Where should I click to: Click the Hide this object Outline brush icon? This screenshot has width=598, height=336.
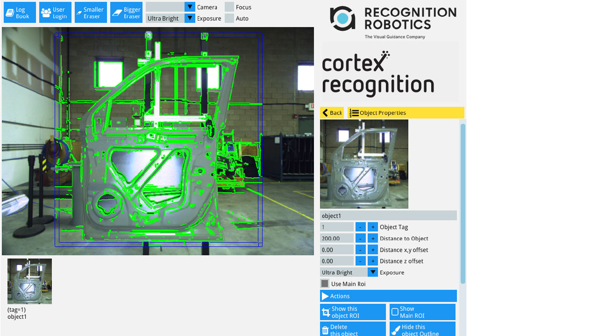[395, 329]
